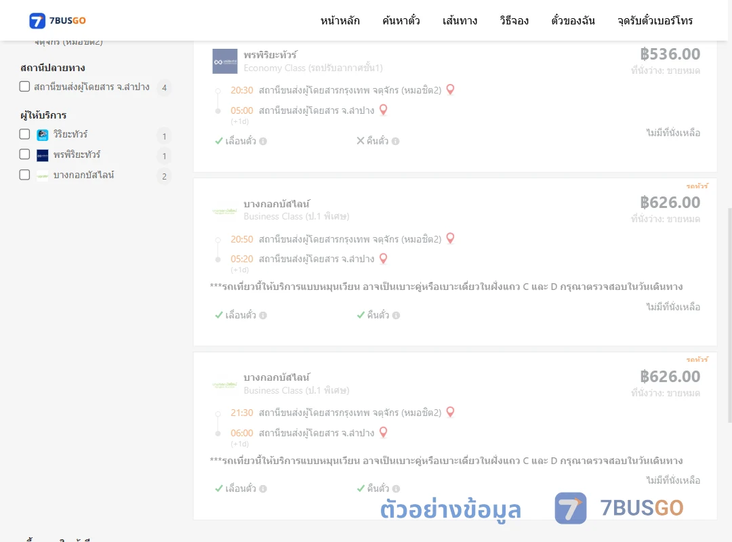Click Economy Class (รถปรับอากาศชั้น1) label
The height and width of the screenshot is (542, 732).
point(312,68)
